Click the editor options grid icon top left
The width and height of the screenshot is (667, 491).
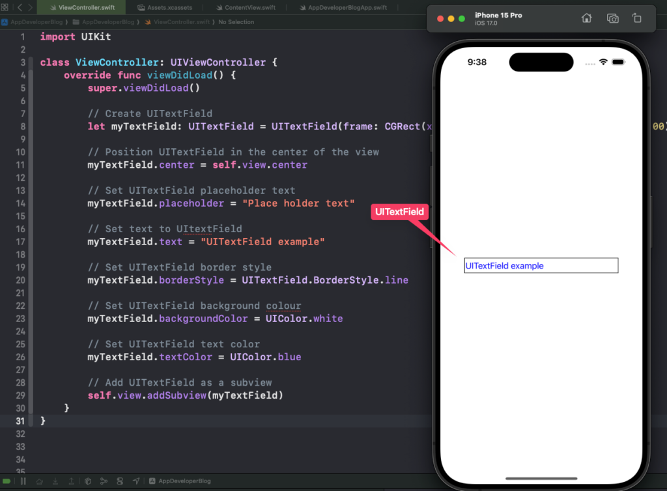(5, 6)
